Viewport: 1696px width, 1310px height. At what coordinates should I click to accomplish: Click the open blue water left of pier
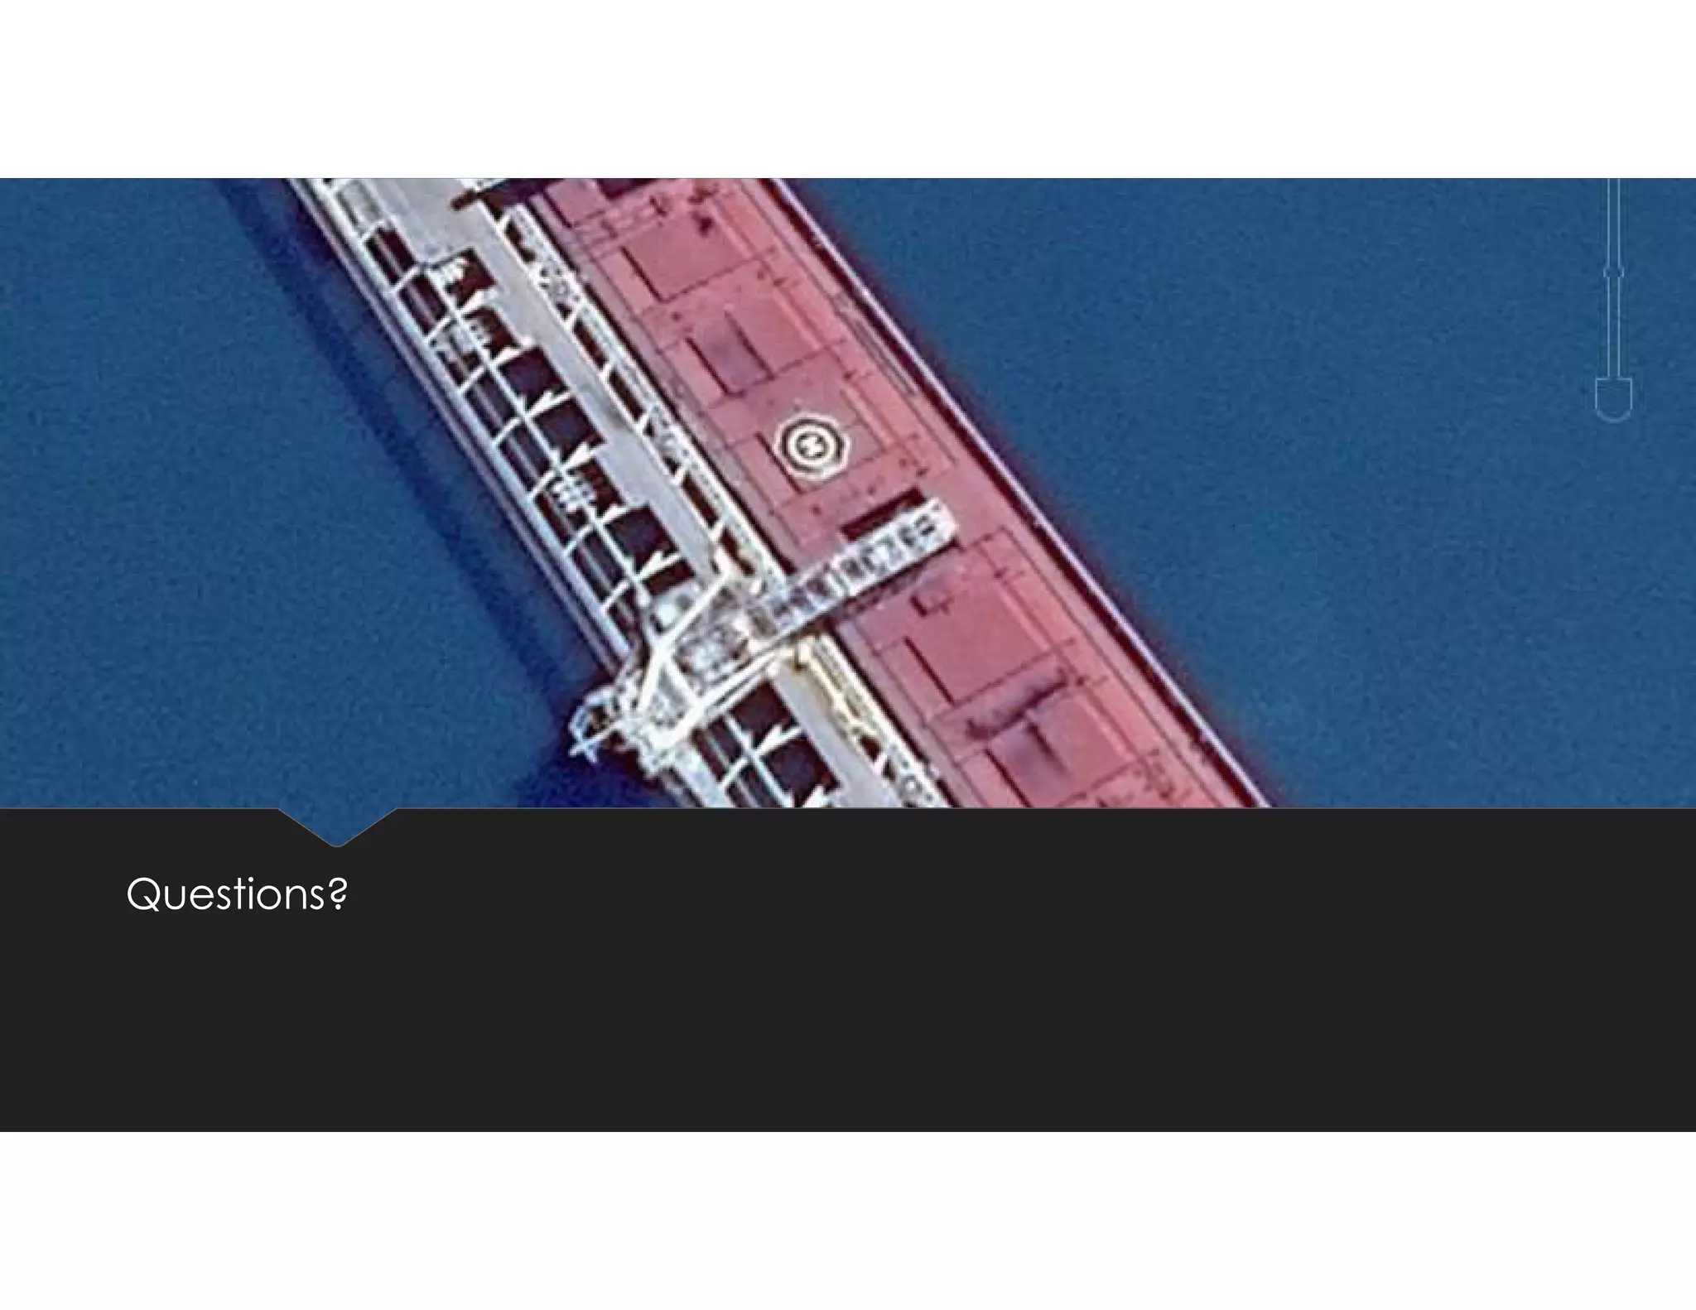point(166,497)
